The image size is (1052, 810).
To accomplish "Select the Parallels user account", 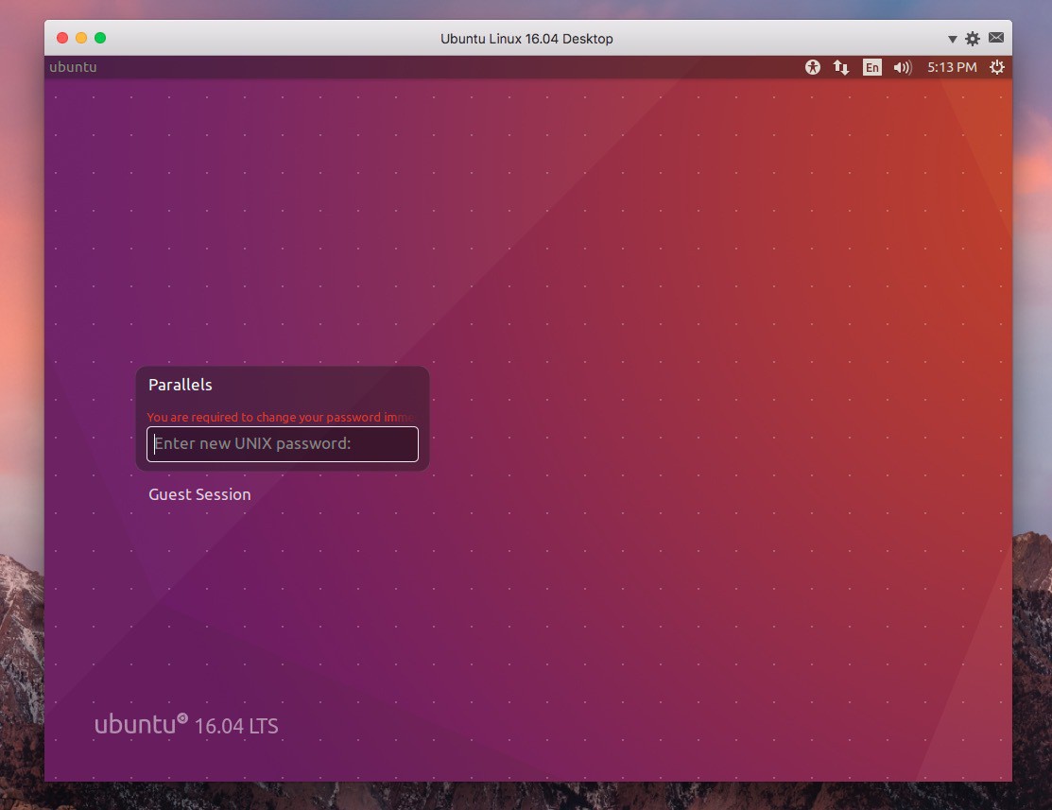I will pyautogui.click(x=181, y=385).
